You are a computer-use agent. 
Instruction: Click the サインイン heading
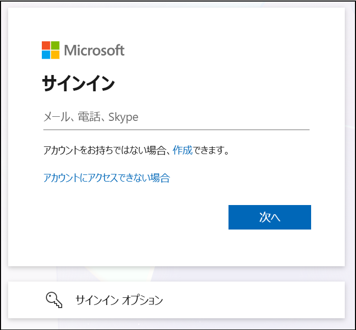point(79,83)
